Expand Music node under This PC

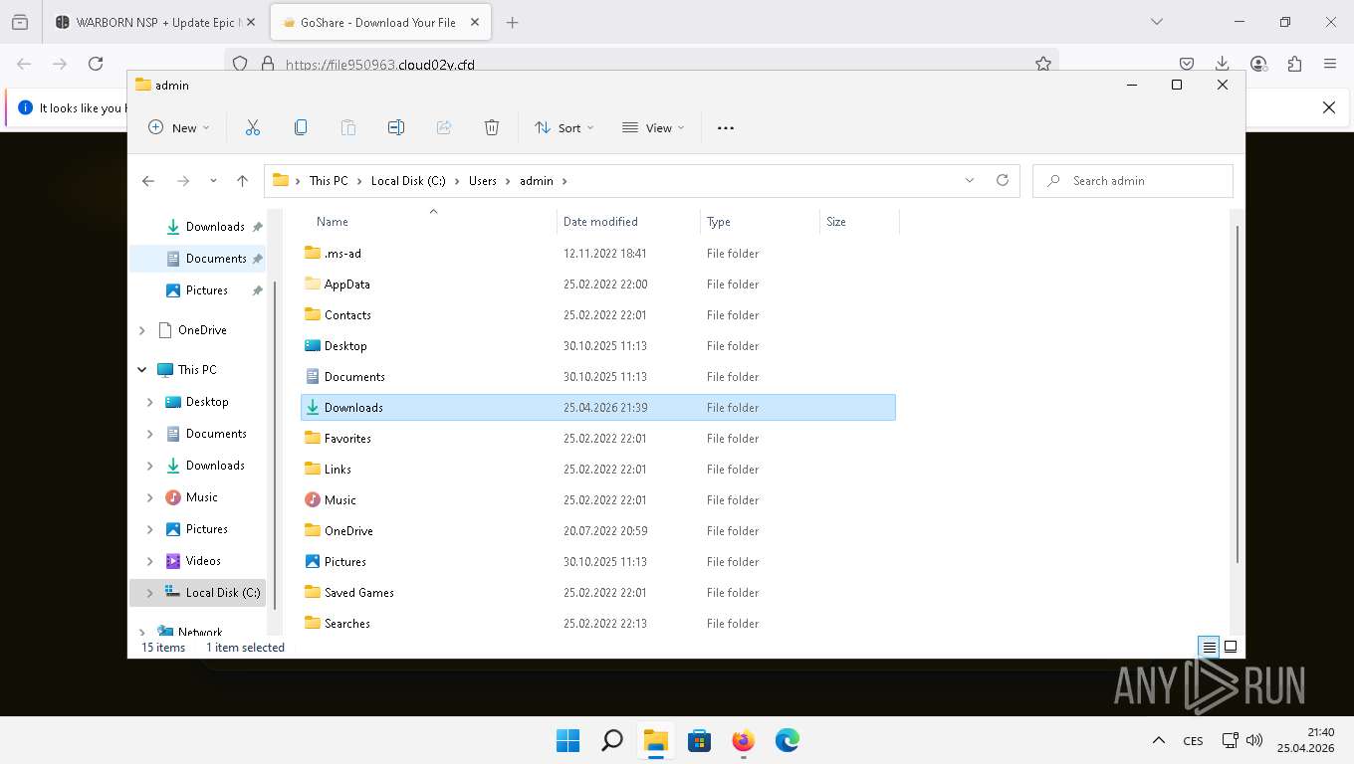[x=150, y=497]
